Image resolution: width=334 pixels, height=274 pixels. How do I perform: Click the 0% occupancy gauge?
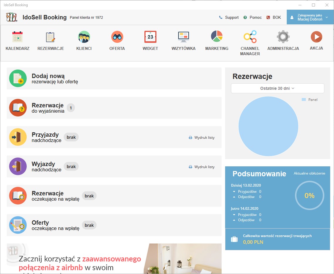pos(310,195)
